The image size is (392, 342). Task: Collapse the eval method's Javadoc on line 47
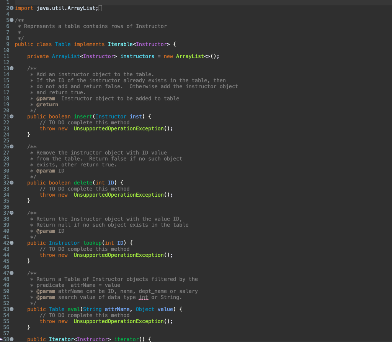point(12,273)
